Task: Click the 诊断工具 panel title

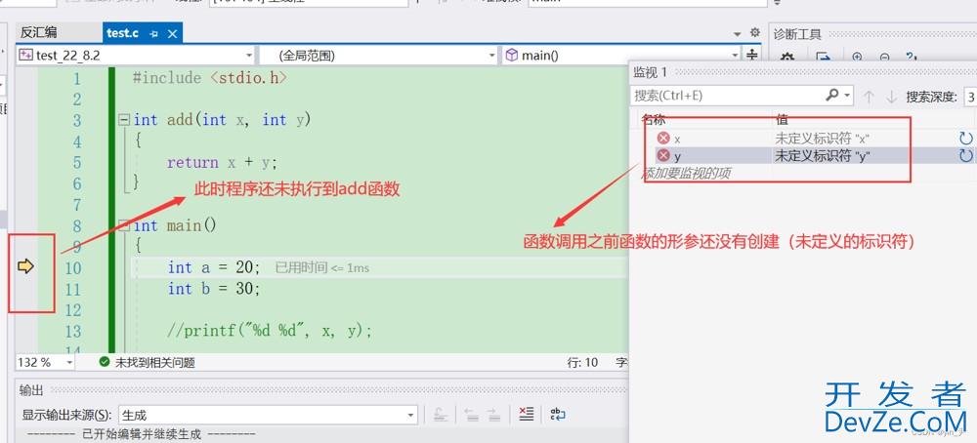Action: pyautogui.click(x=798, y=34)
